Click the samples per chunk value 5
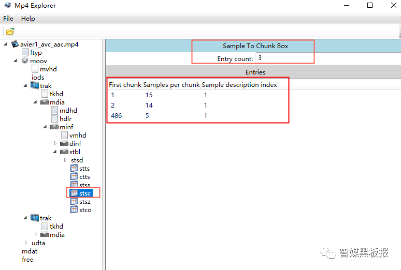401x270 pixels. tap(147, 115)
